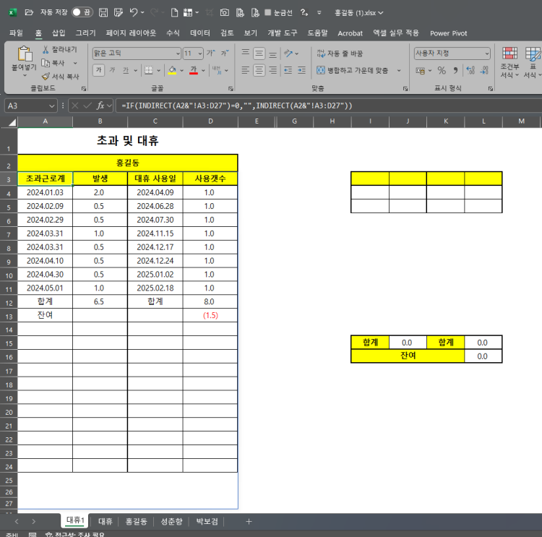Click the Cut (잘라내기) scissors icon
The width and height of the screenshot is (542, 537).
pos(46,49)
